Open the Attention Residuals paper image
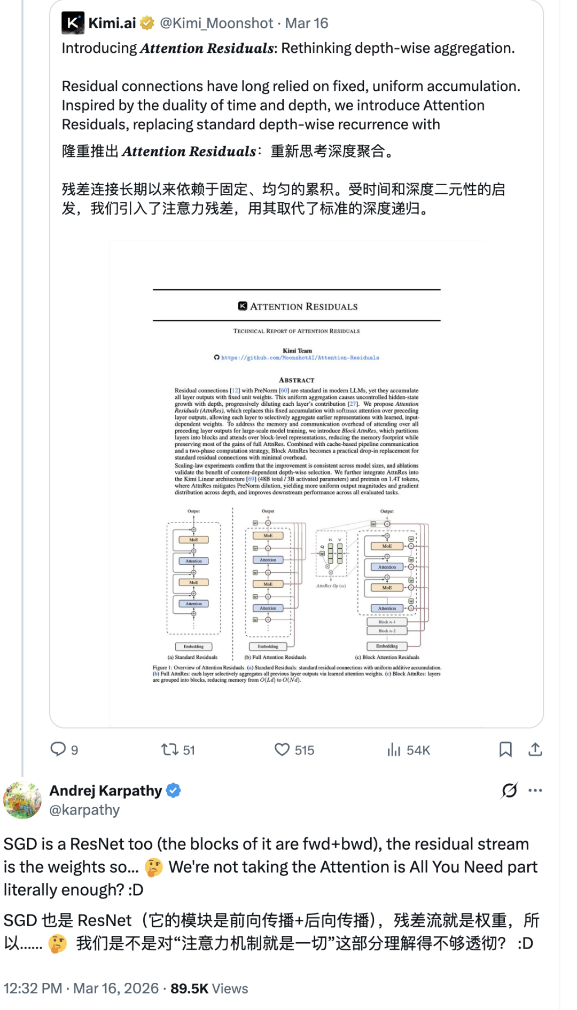 [297, 483]
